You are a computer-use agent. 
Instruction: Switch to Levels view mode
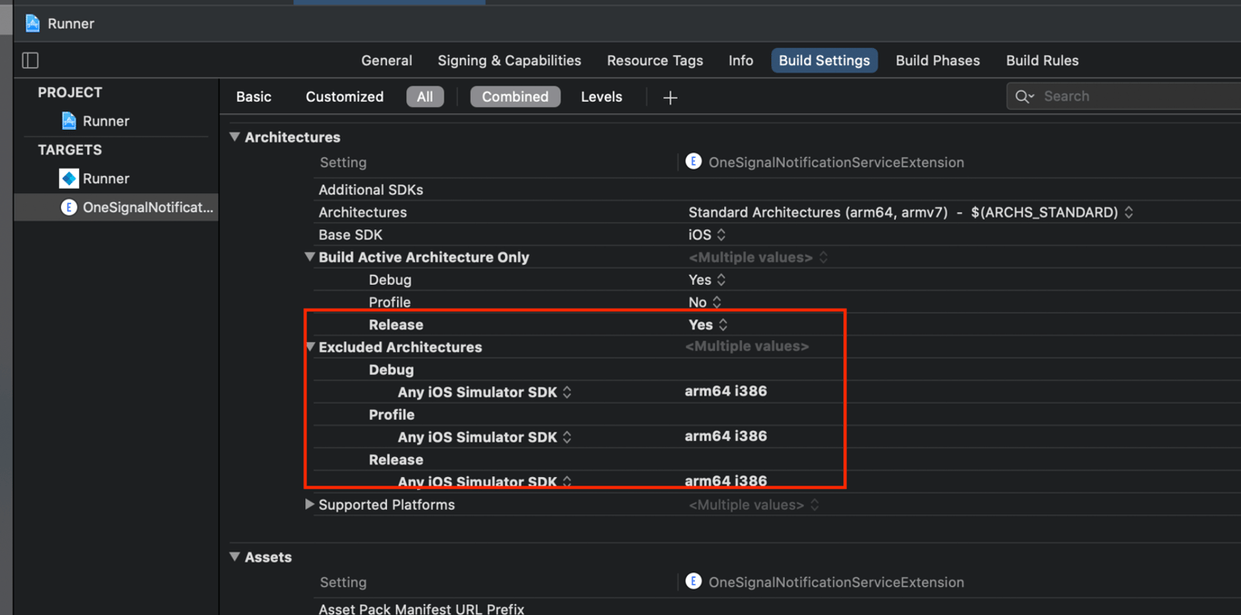(601, 97)
